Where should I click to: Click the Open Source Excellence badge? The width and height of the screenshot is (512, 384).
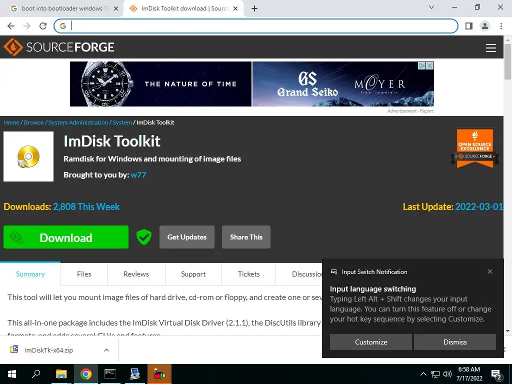[x=475, y=148]
